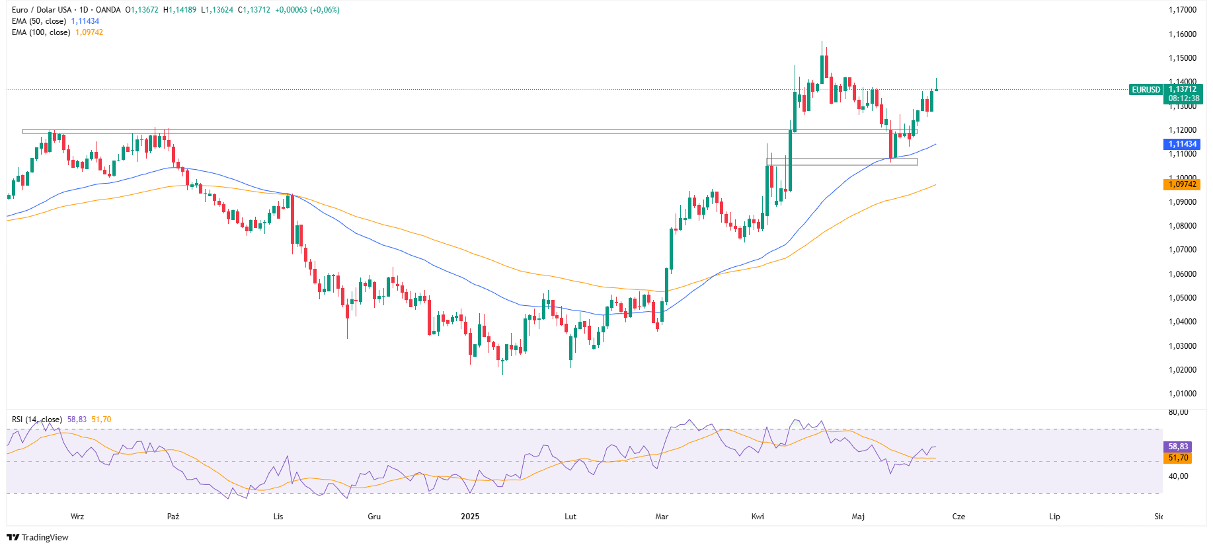Click the TradingView logo

pyautogui.click(x=38, y=537)
